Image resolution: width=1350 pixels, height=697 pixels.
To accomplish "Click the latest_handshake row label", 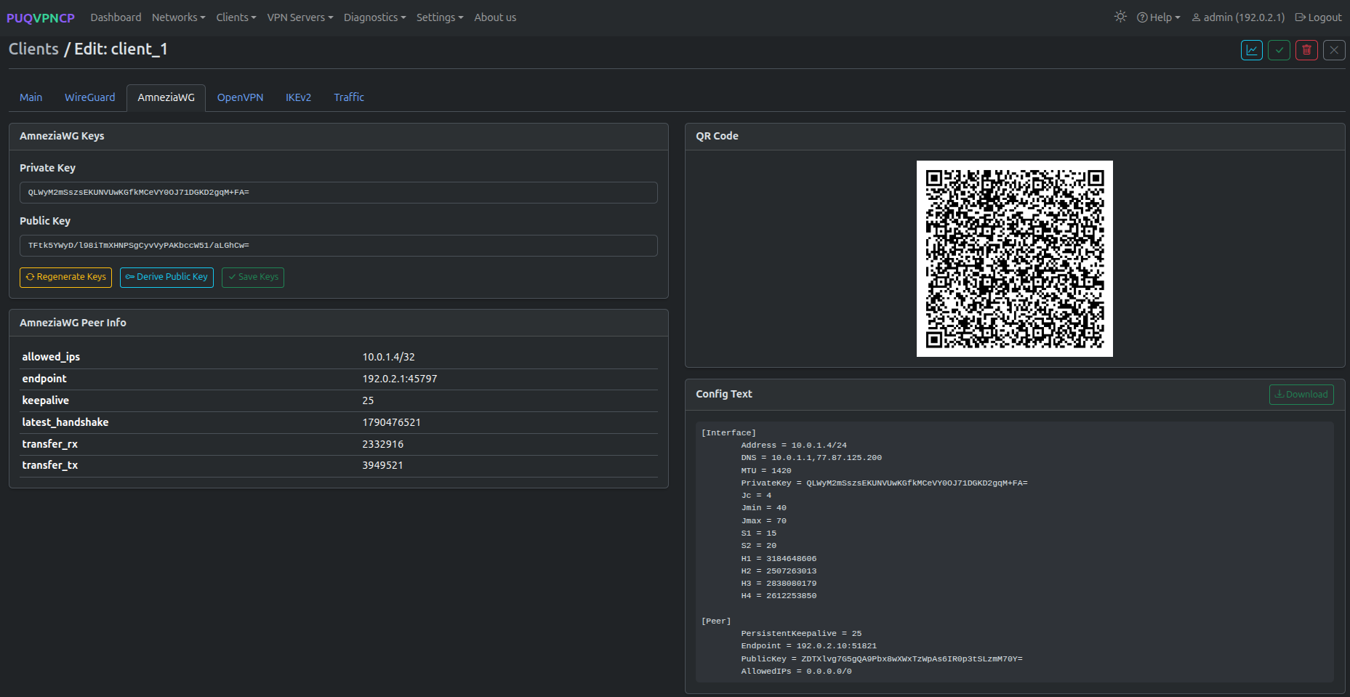I will point(65,422).
